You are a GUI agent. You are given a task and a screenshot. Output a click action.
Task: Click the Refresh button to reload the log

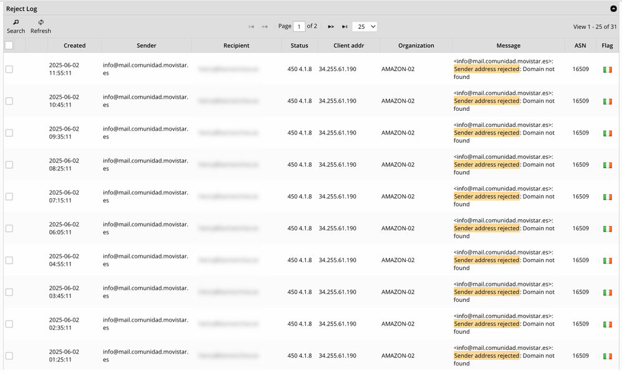point(40,26)
